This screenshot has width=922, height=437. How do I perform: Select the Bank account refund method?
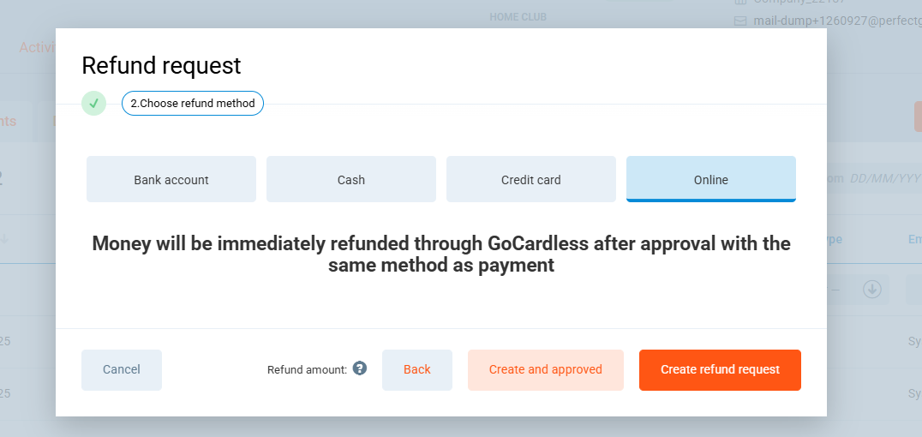[171, 180]
